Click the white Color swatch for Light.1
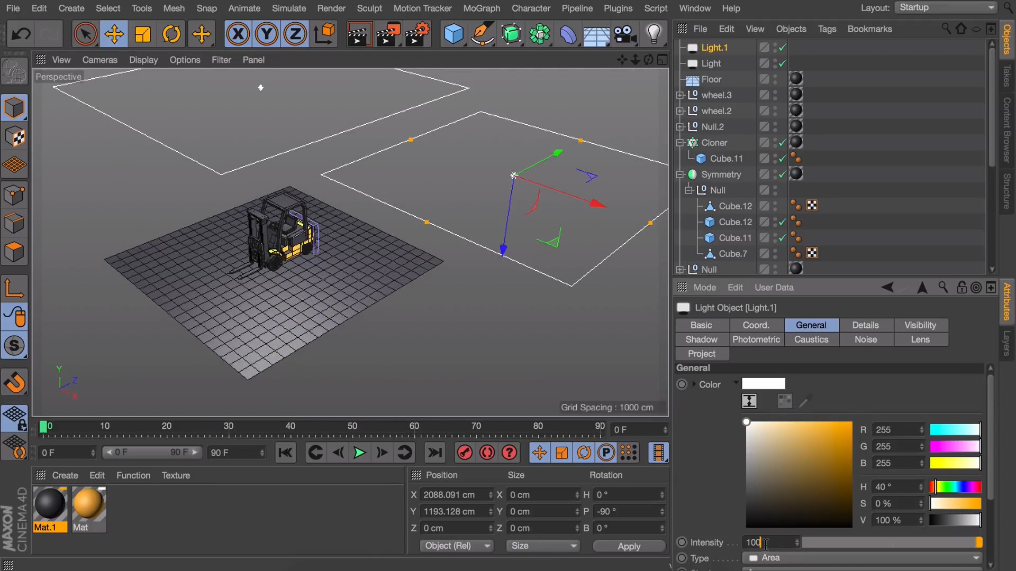This screenshot has height=571, width=1016. (x=763, y=384)
